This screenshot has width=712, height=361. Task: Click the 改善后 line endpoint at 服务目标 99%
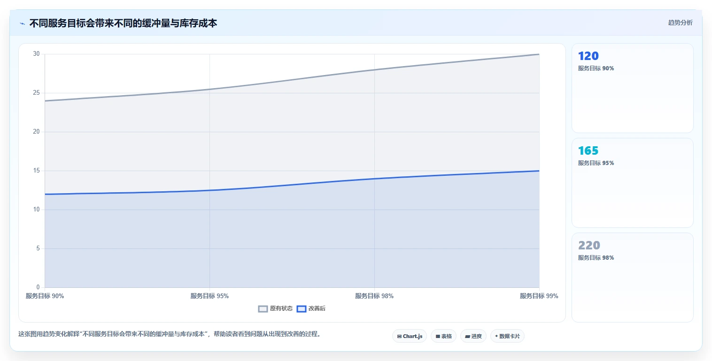click(x=539, y=171)
